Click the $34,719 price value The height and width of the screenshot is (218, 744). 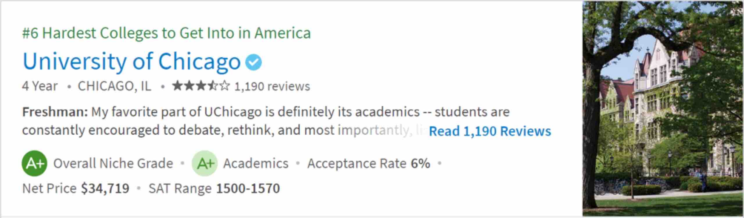pyautogui.click(x=105, y=188)
